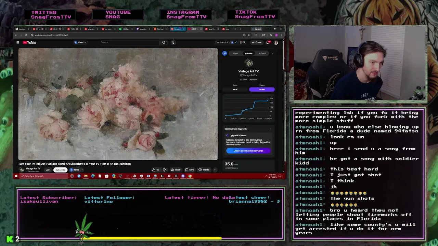Open Microsoft Edge from the taskbar
Image resolution: width=438 pixels, height=246 pixels.
point(93,176)
